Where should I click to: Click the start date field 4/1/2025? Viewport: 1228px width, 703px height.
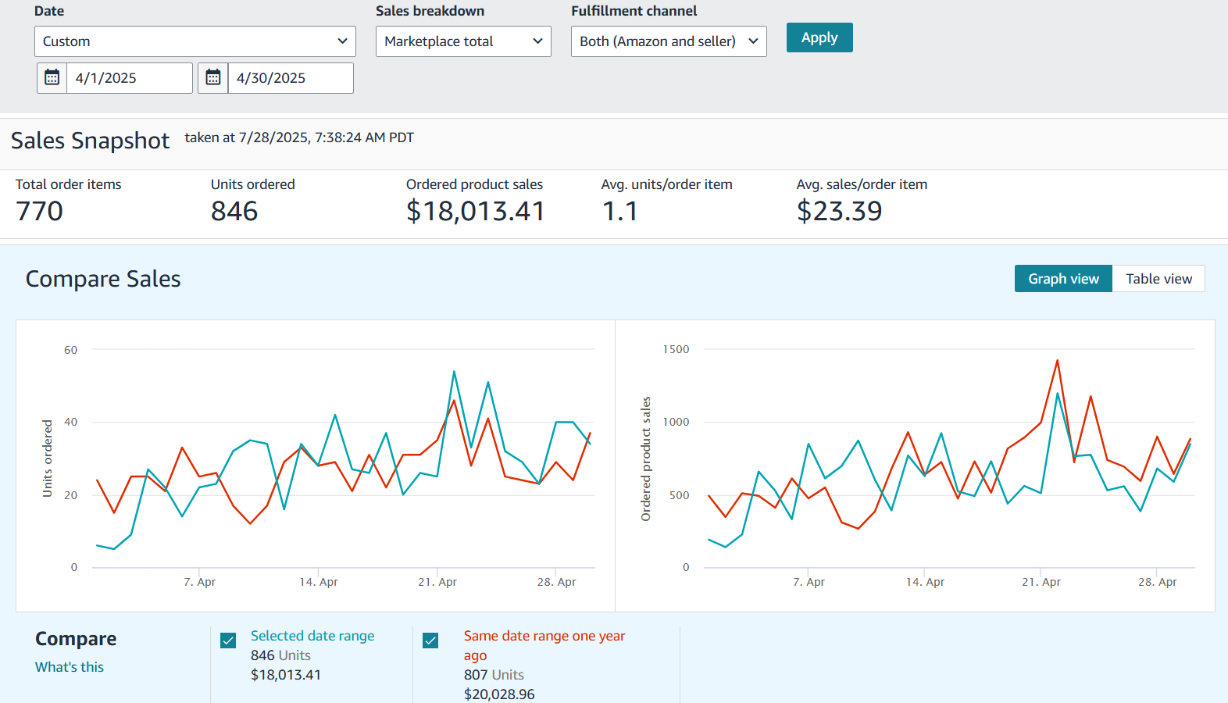[x=129, y=78]
